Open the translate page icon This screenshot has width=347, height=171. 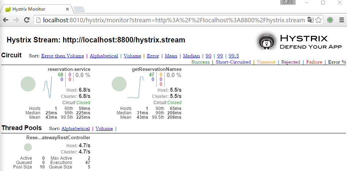point(310,20)
